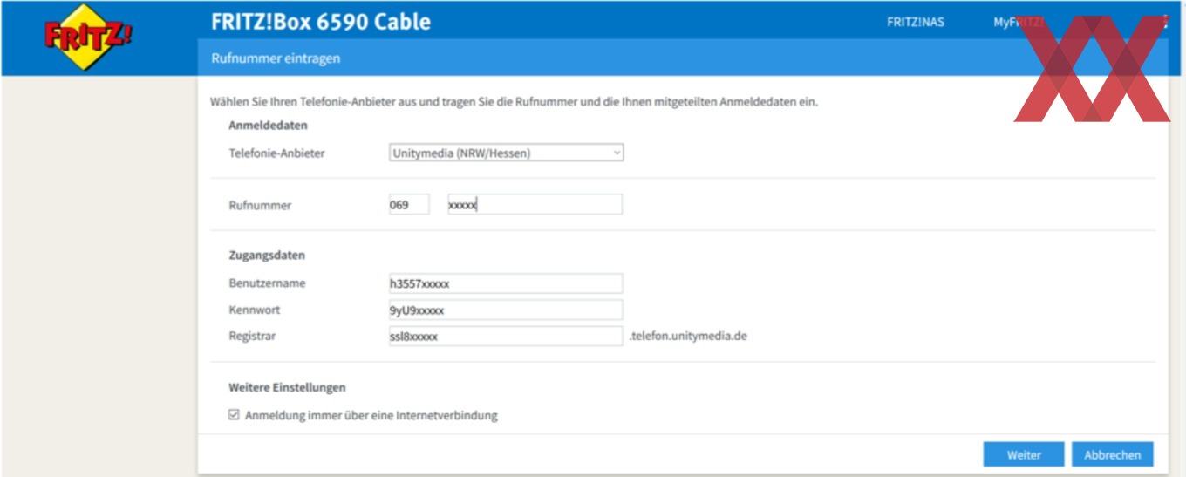Open the Telefonie-Anbieter dropdown
This screenshot has width=1186, height=477.
(x=506, y=153)
